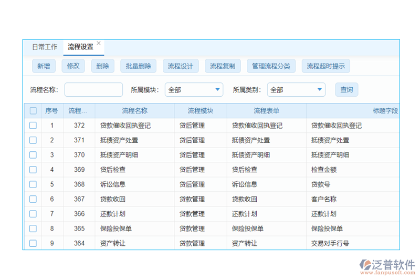Focus the 流程名称 input field
The width and height of the screenshot is (420, 280).
pos(93,89)
